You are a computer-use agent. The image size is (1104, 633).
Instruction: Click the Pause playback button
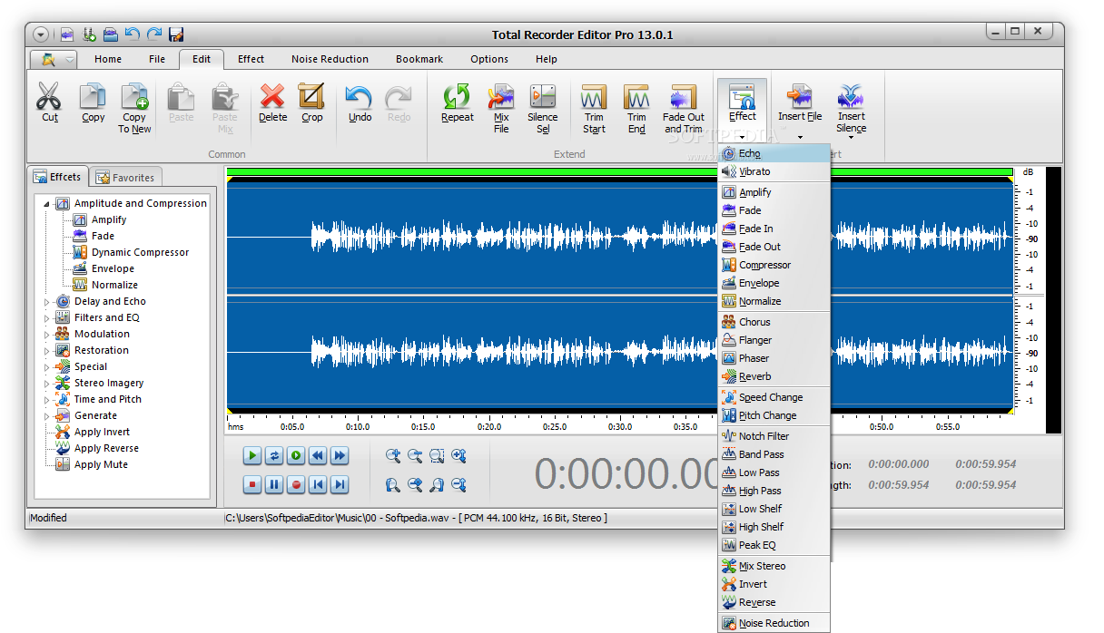274,485
